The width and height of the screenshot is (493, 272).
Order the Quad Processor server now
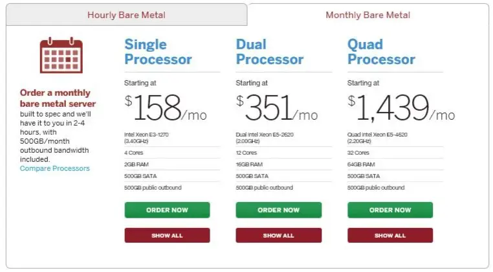click(x=390, y=210)
